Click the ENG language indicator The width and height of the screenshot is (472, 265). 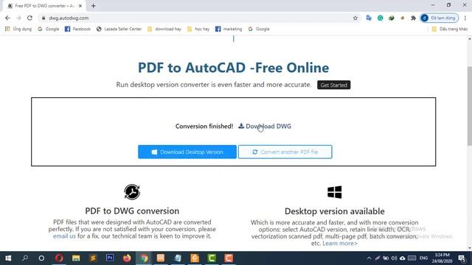click(423, 258)
